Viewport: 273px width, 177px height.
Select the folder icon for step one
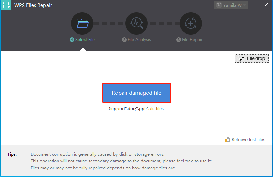click(82, 23)
